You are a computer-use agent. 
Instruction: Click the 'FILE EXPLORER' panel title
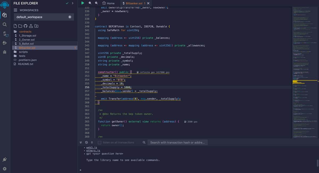coord(26,3)
